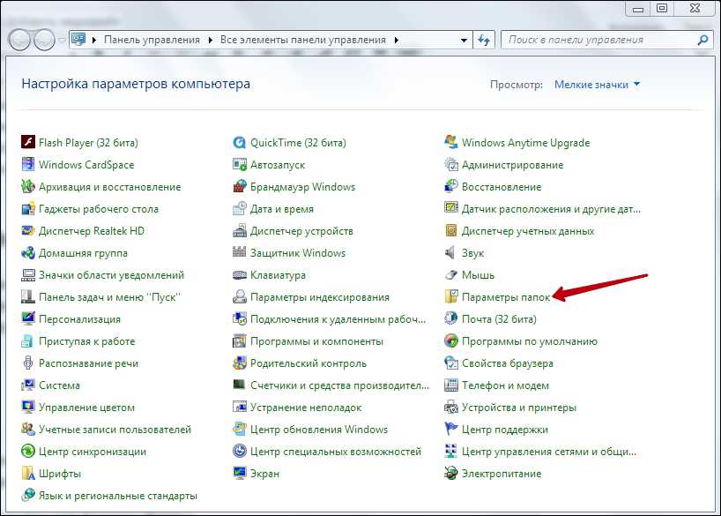721x516 pixels.
Task: Click the Мышь mouse icon
Action: pyautogui.click(x=451, y=275)
